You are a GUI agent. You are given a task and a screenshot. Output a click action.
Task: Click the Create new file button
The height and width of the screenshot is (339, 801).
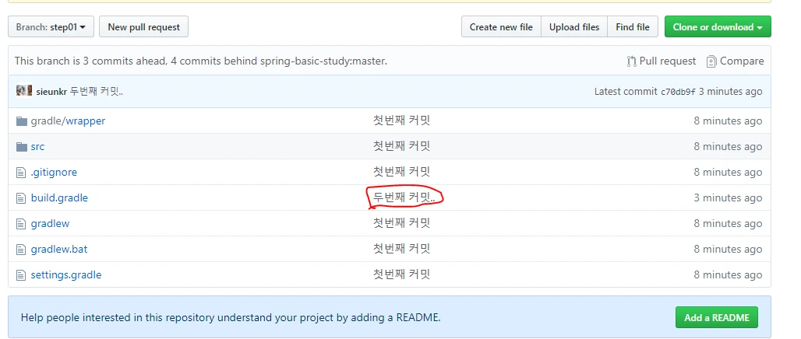[x=501, y=27]
